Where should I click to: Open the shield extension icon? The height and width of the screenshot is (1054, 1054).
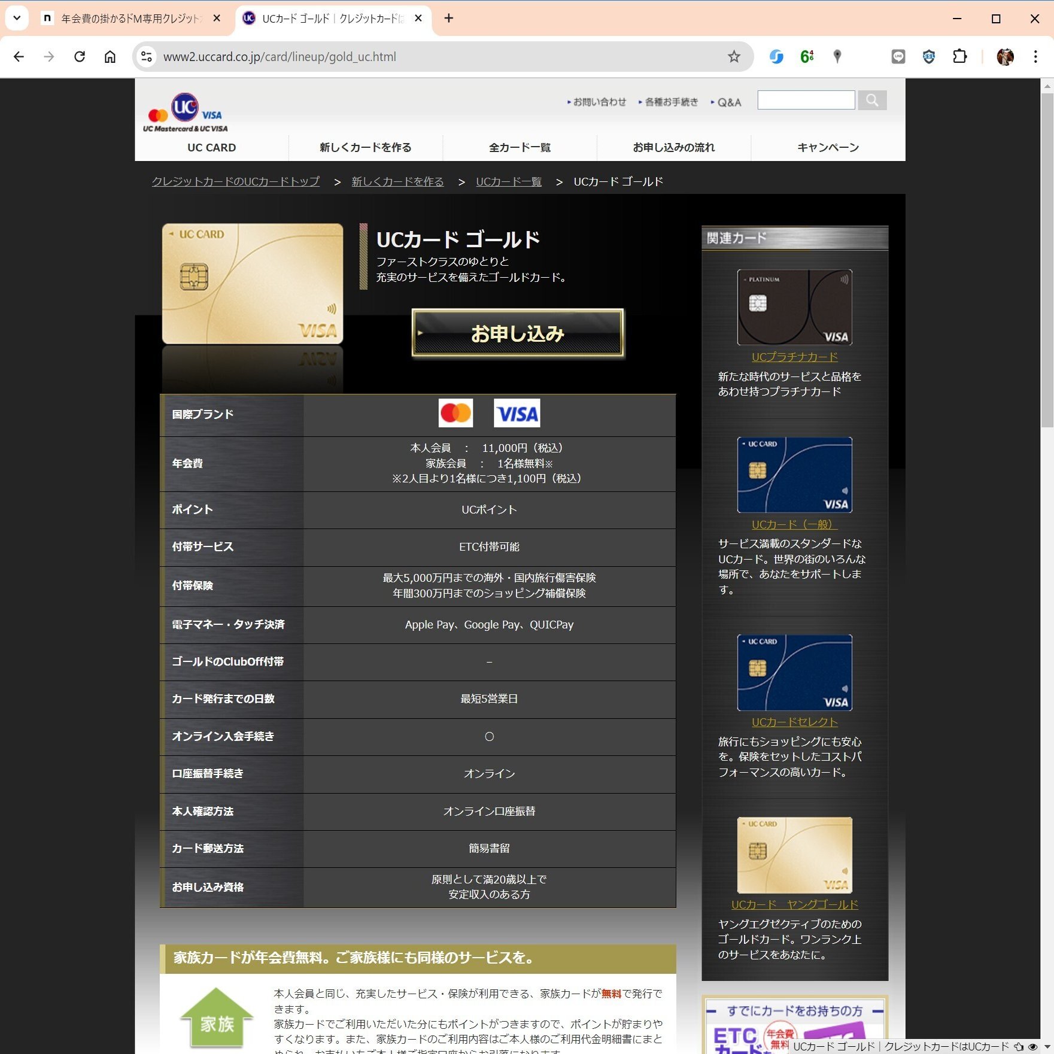[x=929, y=57]
